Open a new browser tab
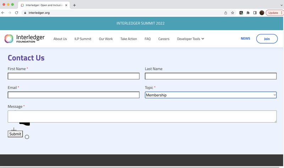This screenshot has height=168, width=284. [74, 5]
